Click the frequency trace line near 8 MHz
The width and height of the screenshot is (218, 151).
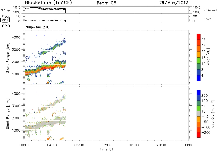tap(45, 20)
